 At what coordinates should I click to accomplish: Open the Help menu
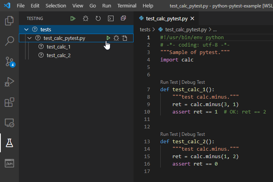point(148,6)
